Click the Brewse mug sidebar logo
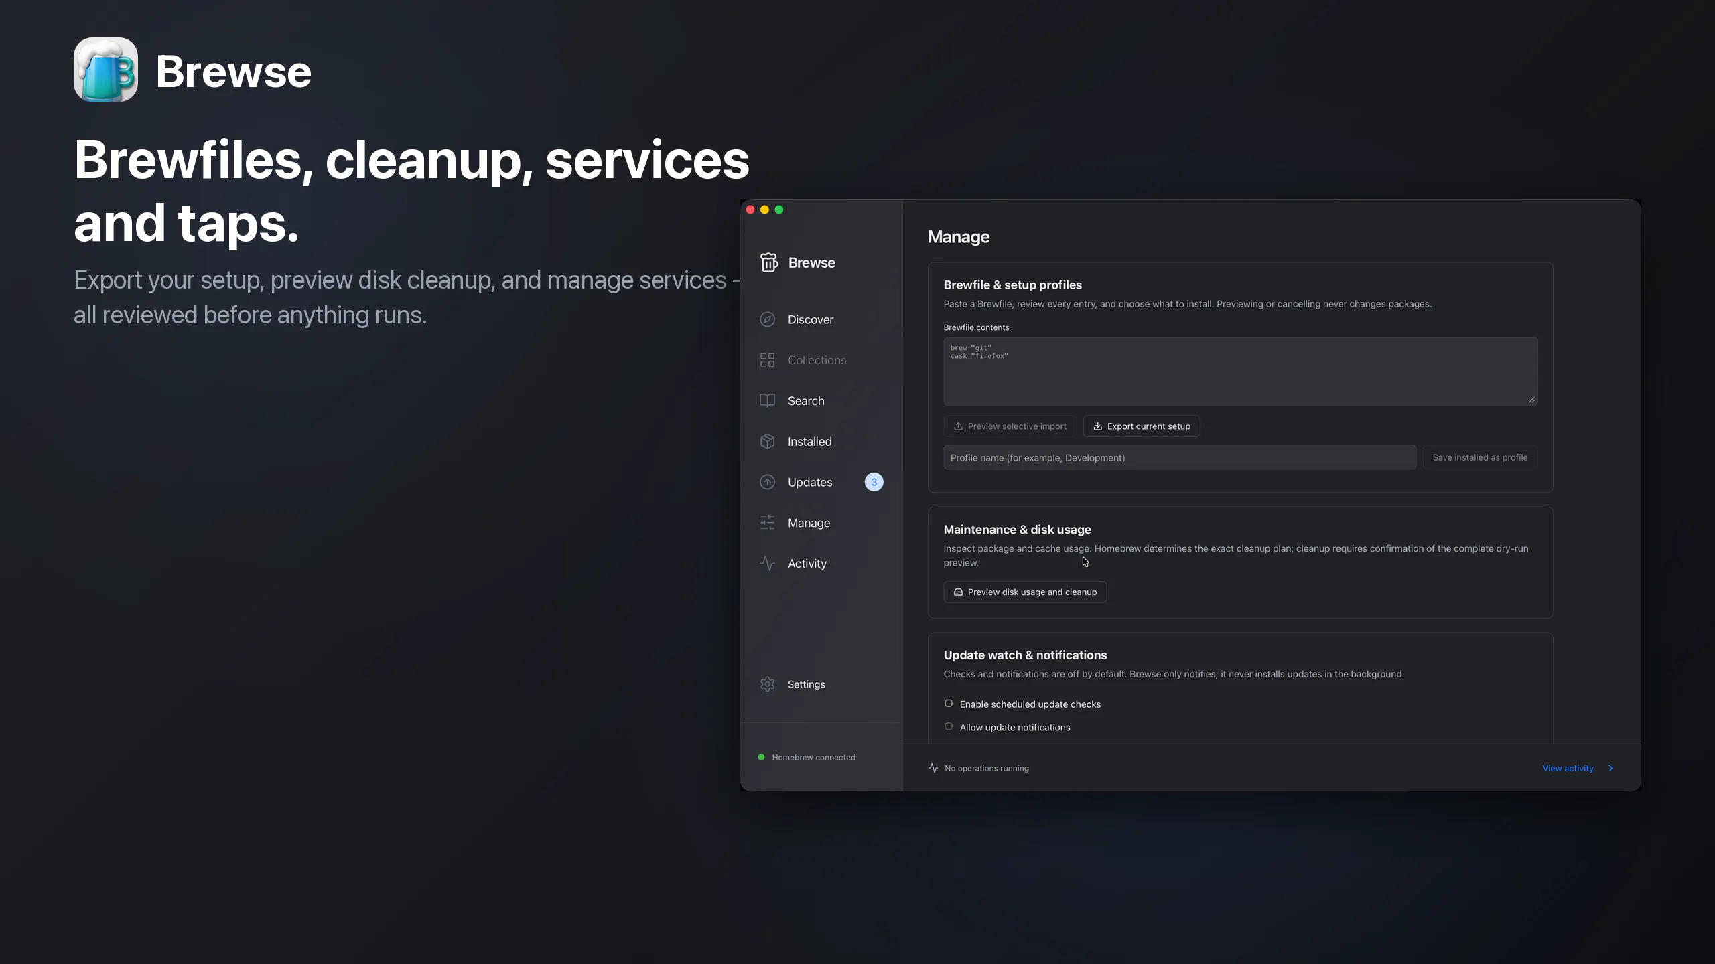Screen dimensions: 1715x964 coord(769,262)
